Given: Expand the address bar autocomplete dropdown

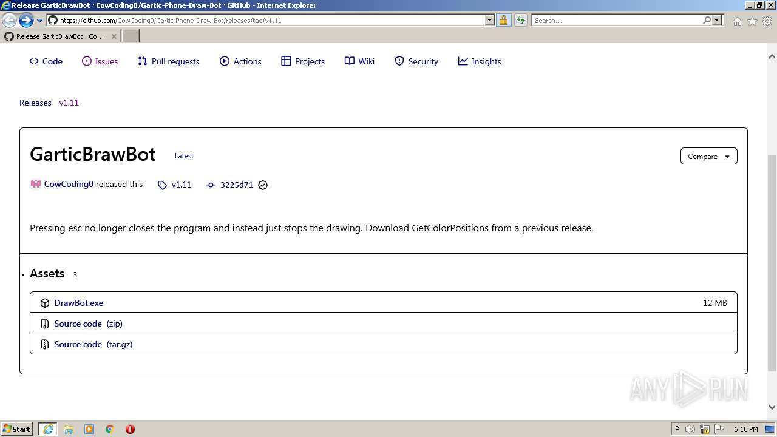Looking at the screenshot, I should [490, 20].
